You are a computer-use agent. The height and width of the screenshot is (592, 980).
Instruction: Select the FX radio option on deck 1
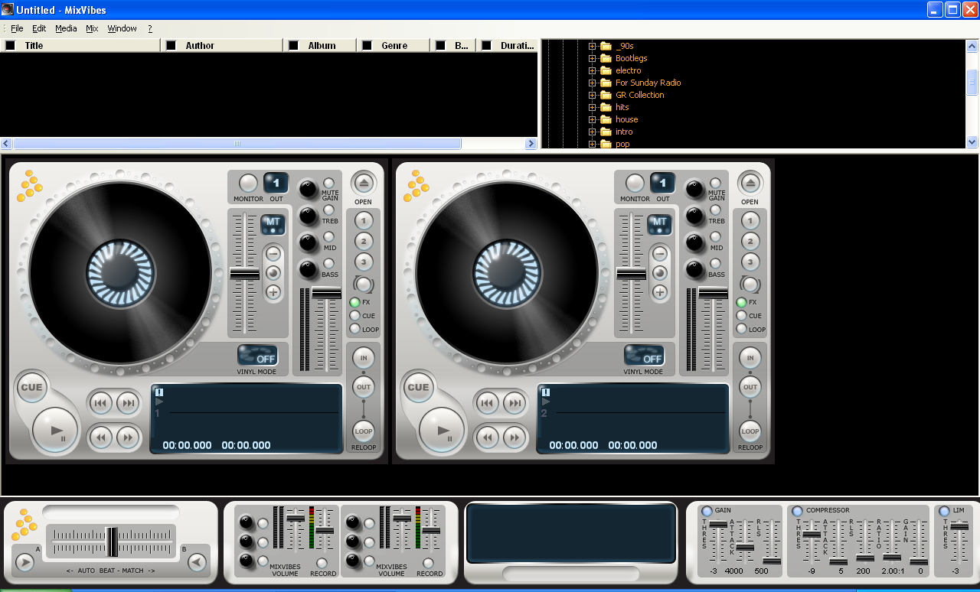tap(355, 302)
